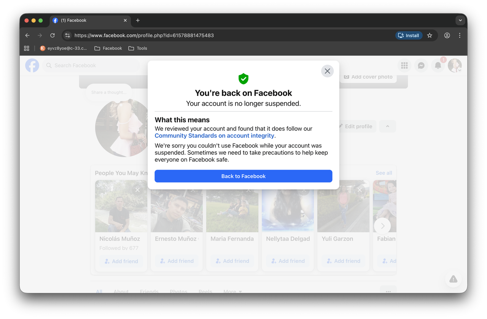Open the Chrome profile icon

tap(447, 35)
